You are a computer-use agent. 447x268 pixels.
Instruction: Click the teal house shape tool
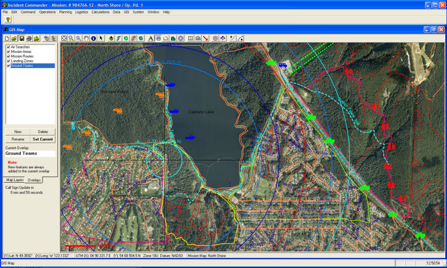pyautogui.click(x=173, y=38)
